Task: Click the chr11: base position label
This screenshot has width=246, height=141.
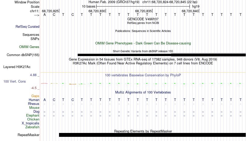Action: tap(34, 11)
